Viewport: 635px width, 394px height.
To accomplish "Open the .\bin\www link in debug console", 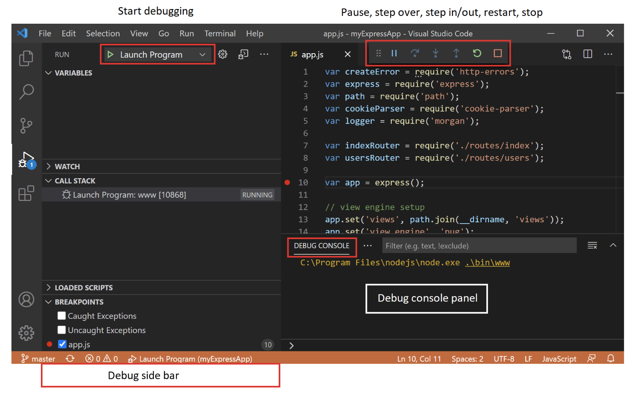I will coord(487,262).
